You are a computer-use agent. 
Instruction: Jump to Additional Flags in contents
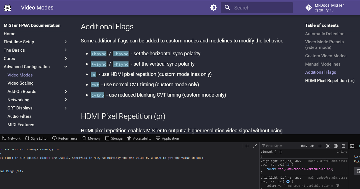320,72
